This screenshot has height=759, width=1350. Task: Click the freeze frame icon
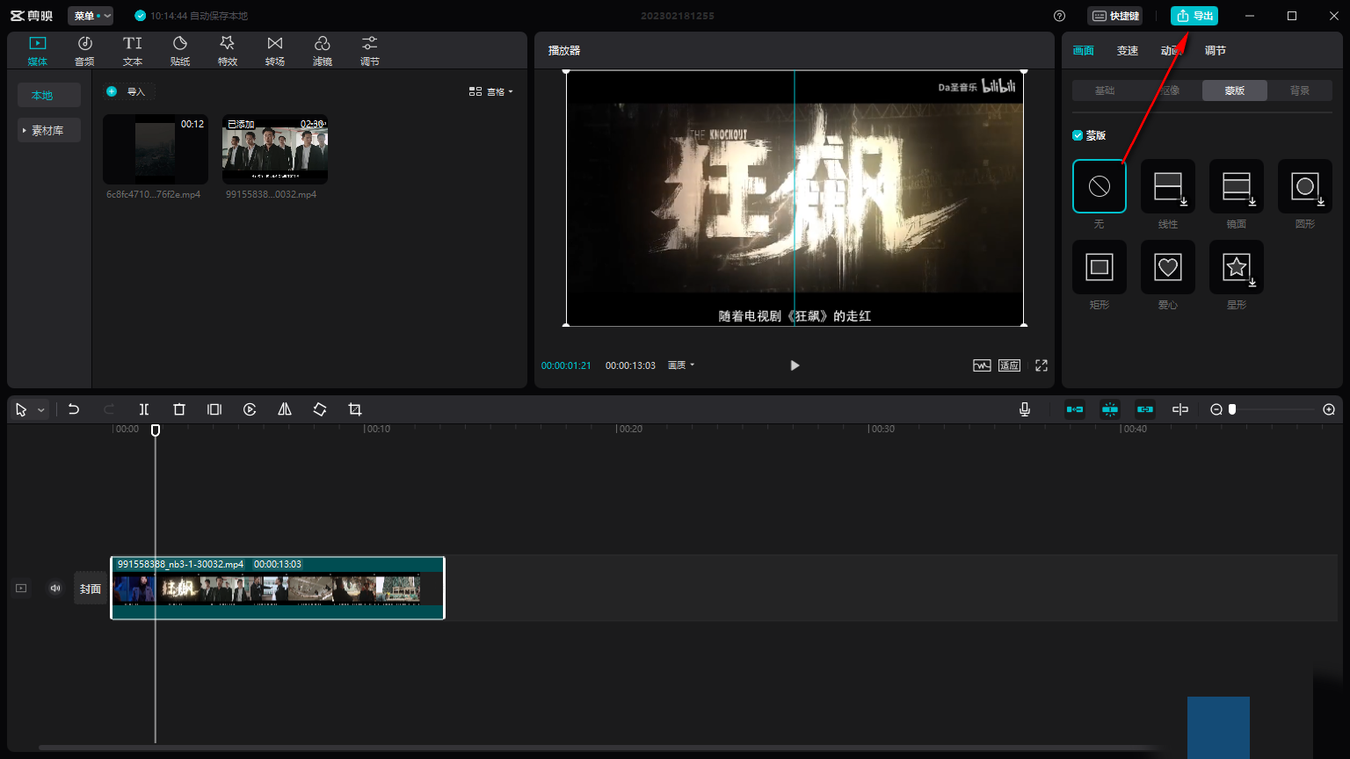click(214, 409)
